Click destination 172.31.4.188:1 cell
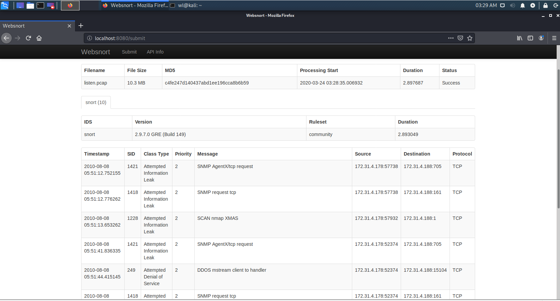This screenshot has height=301, width=560. coord(425,225)
